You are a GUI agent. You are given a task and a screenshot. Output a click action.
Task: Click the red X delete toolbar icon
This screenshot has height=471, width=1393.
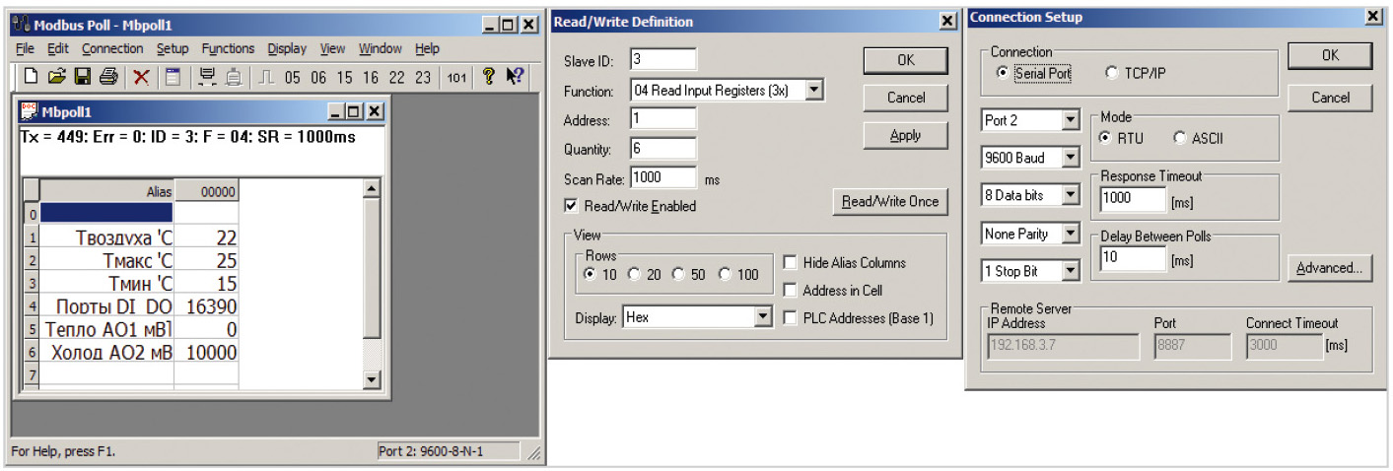point(141,77)
